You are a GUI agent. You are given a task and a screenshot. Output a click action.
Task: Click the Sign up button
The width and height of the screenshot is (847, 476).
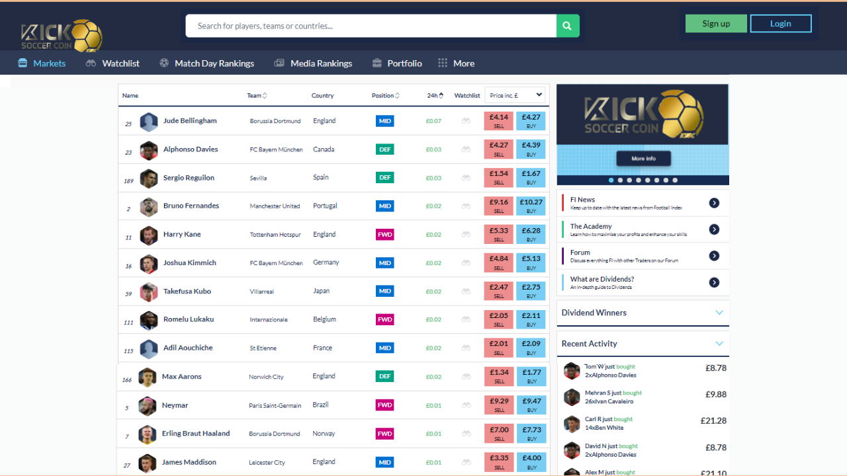[x=716, y=24]
